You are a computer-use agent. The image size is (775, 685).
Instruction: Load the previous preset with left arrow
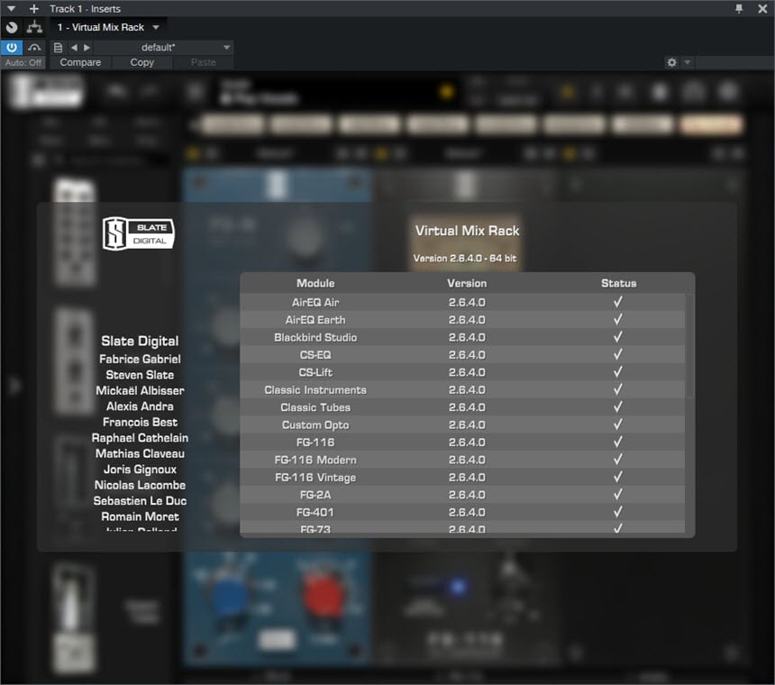74,48
